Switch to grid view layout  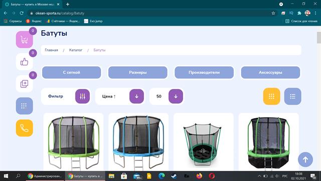click(x=271, y=96)
